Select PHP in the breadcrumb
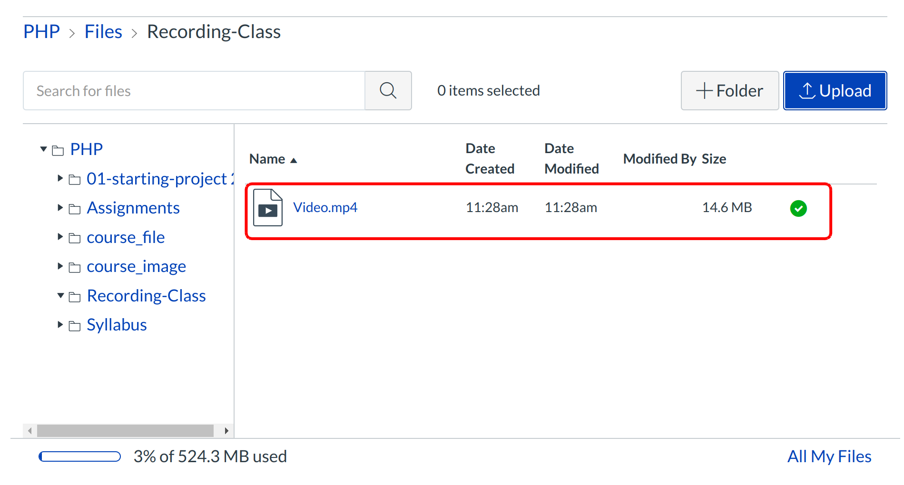Screen dimensions: 904x485 pyautogui.click(x=41, y=31)
